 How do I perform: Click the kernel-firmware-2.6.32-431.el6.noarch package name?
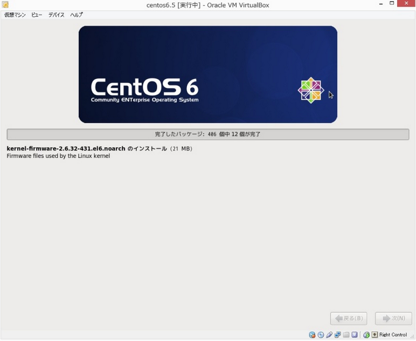[x=66, y=148]
